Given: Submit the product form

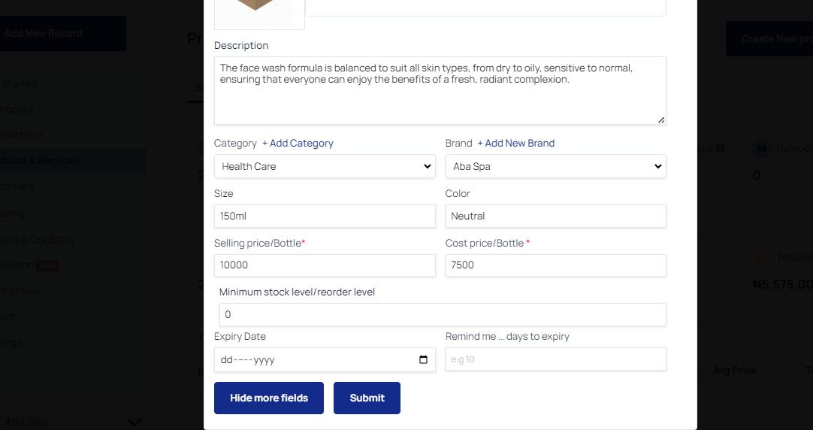Looking at the screenshot, I should [x=367, y=398].
